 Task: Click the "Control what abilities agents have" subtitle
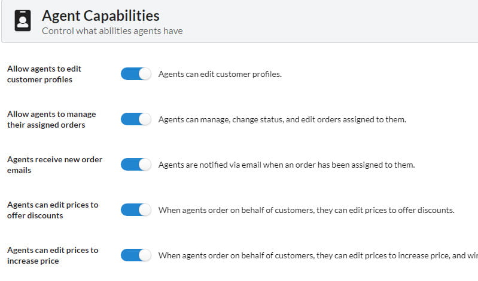[112, 30]
